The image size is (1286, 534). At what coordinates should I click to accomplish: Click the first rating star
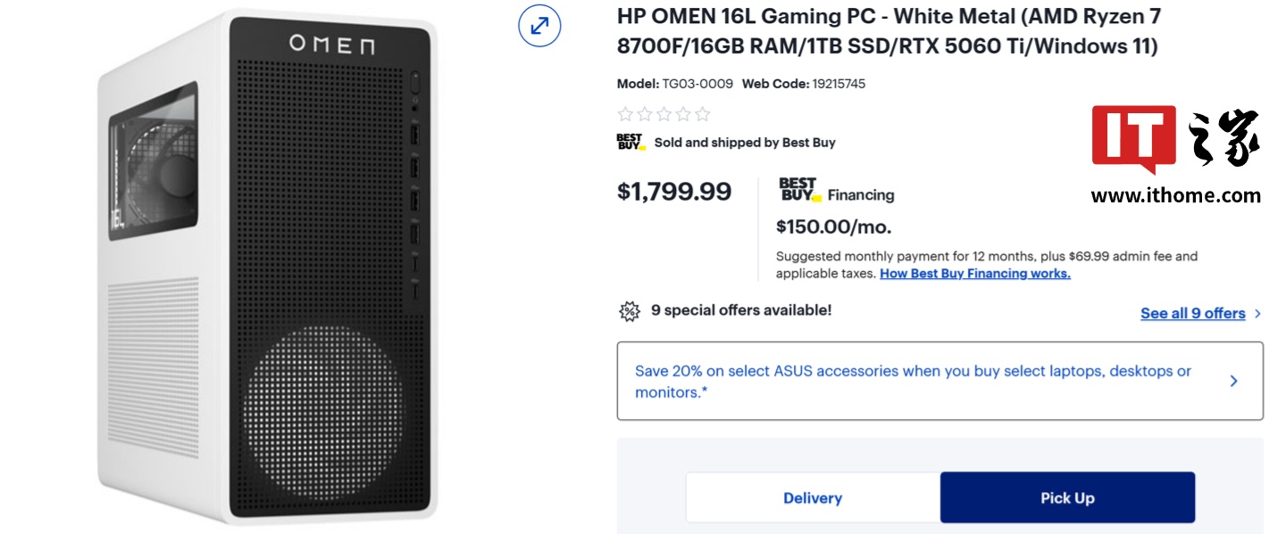(x=625, y=114)
